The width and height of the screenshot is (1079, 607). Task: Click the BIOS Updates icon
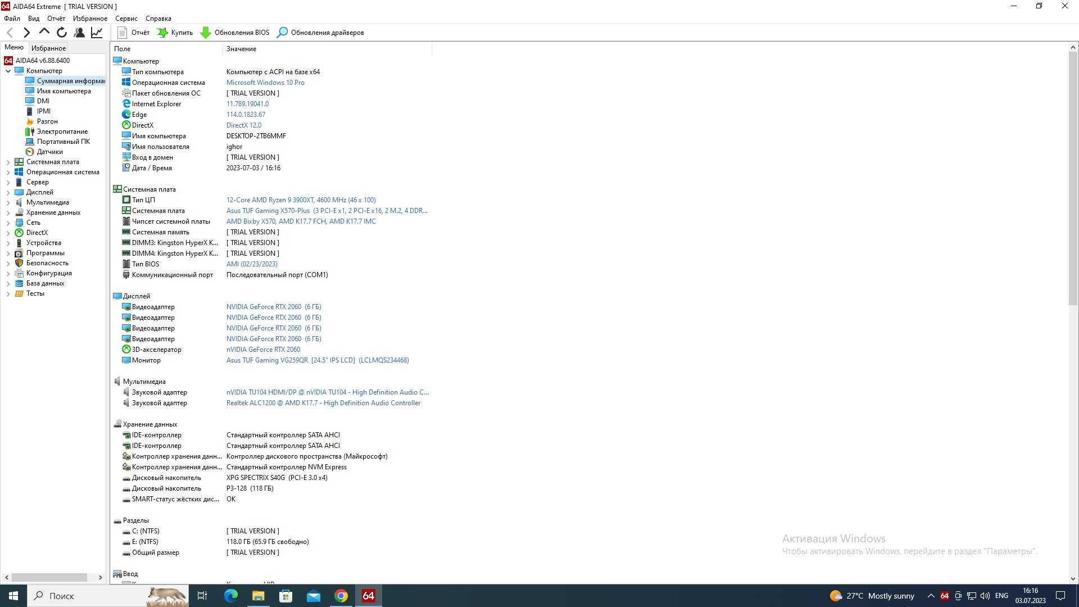pos(207,32)
